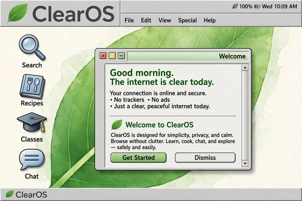The image size is (302, 201).
Task: Click the 'No trackers' bullet
Action: coord(127,99)
